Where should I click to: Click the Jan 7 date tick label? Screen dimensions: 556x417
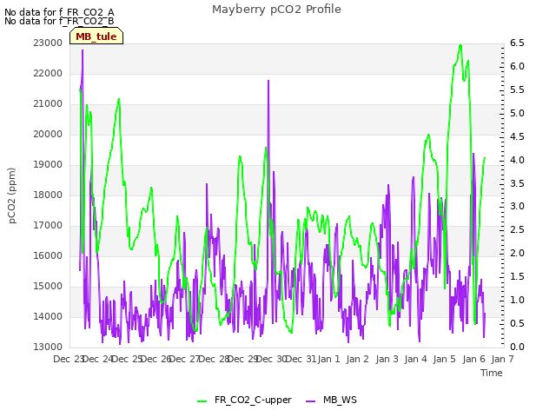[502, 359]
